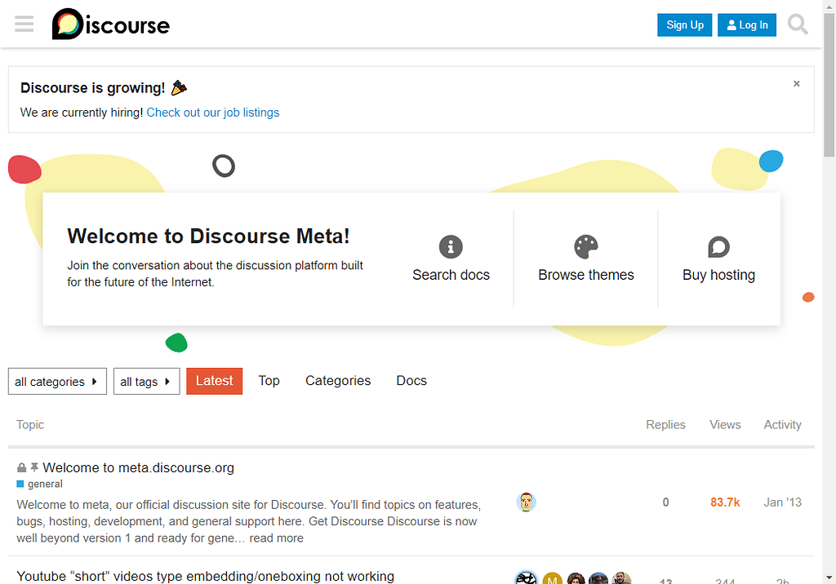Click the lock icon on the Welcome topic
836x584 pixels.
point(21,468)
